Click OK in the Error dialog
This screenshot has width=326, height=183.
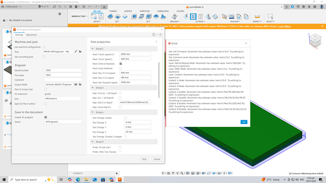244,122
